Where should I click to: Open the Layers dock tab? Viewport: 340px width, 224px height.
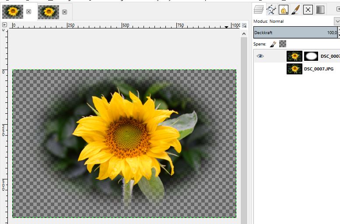(x=259, y=10)
